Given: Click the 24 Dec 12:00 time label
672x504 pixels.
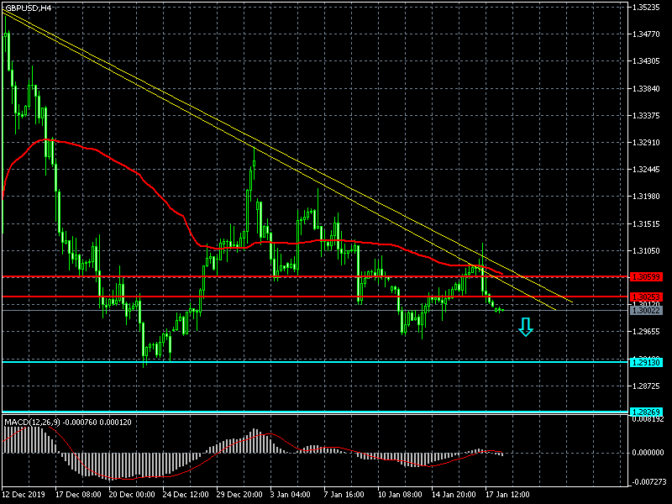Looking at the screenshot, I should click(x=186, y=495).
